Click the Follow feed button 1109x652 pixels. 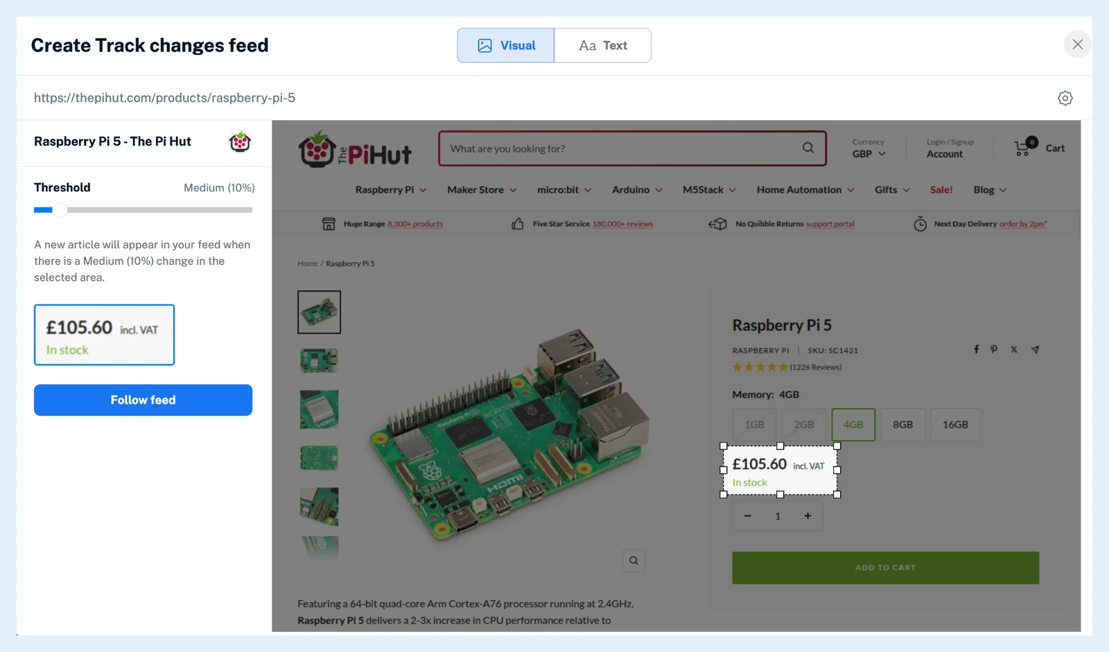click(x=143, y=400)
